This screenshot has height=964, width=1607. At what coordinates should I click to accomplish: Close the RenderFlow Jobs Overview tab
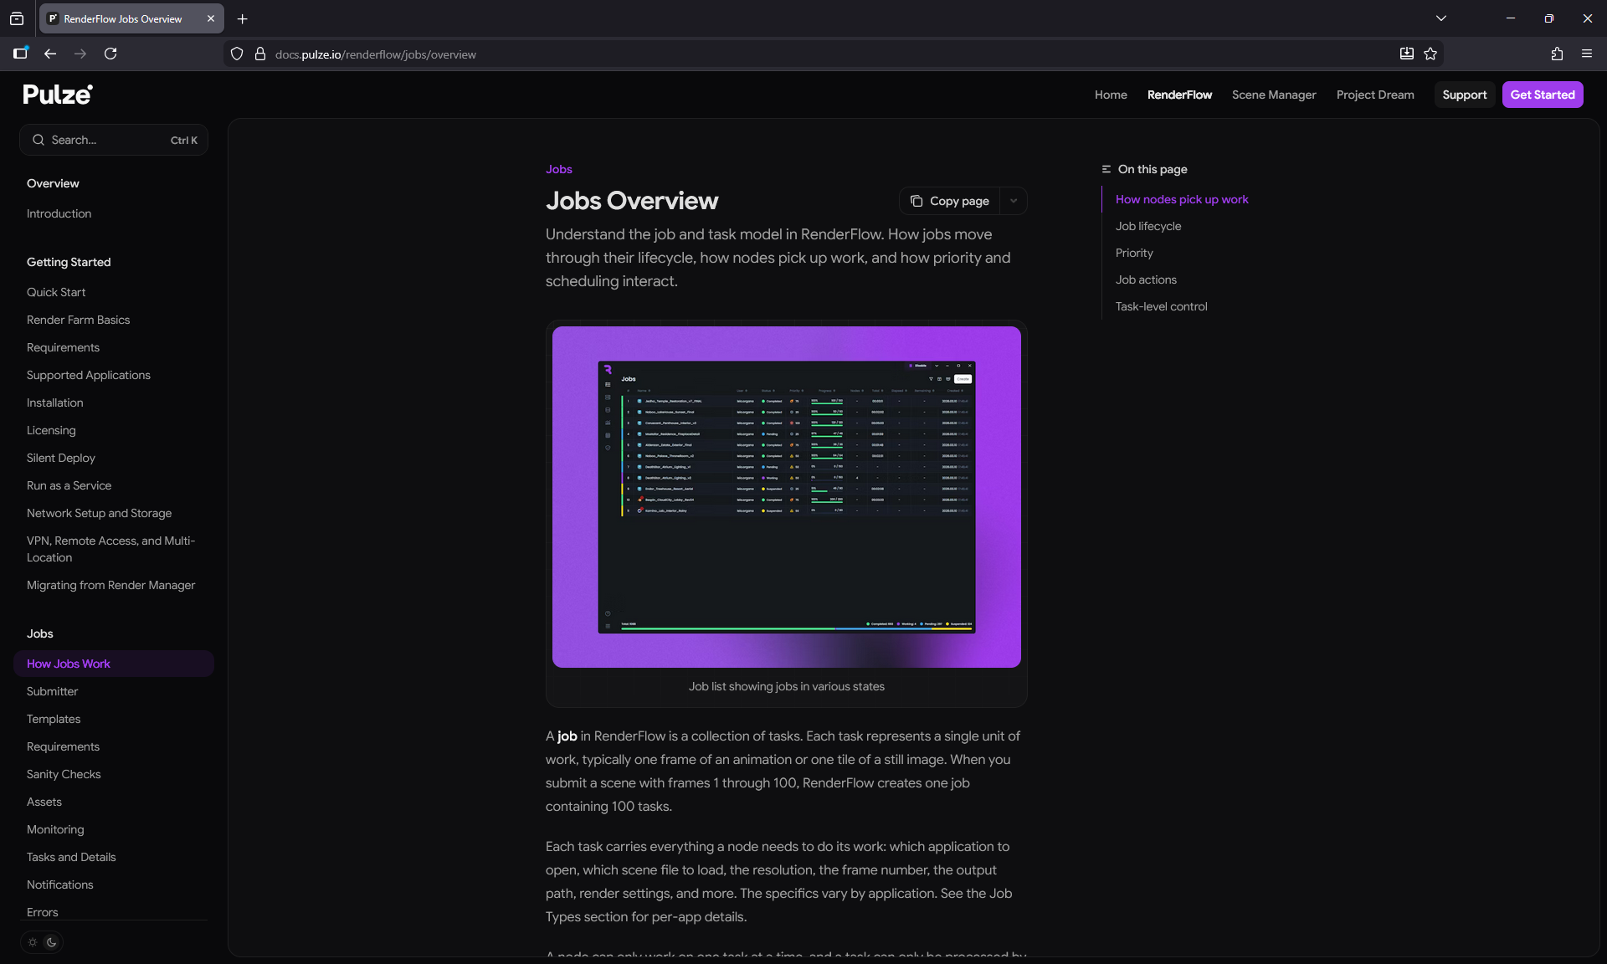click(x=211, y=18)
